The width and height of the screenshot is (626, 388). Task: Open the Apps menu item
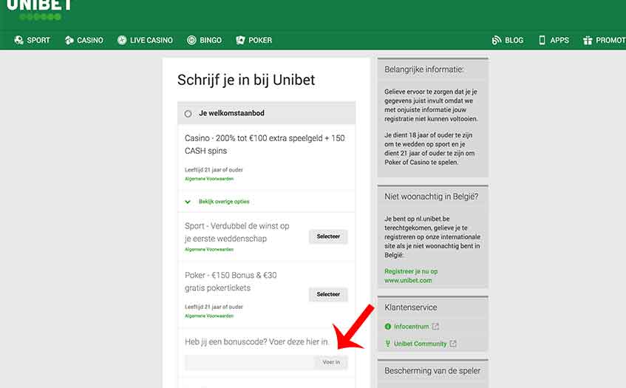coord(554,40)
